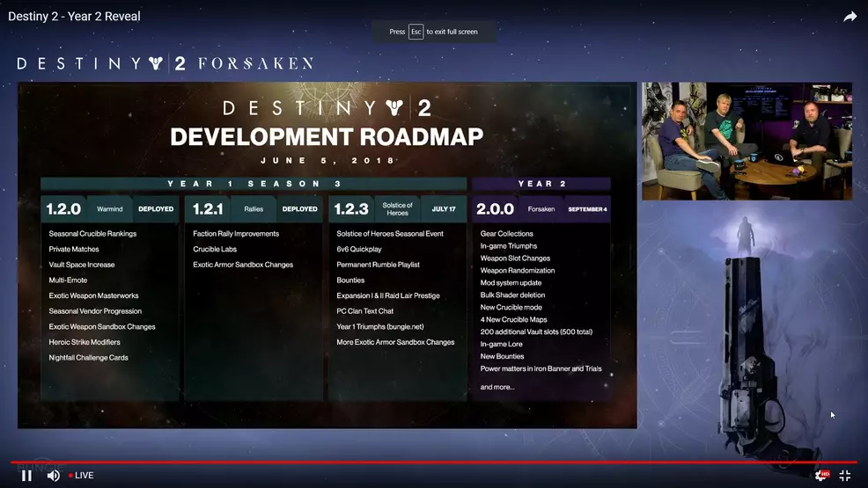Image resolution: width=868 pixels, height=488 pixels.
Task: Click the Destiny 2 Forsaken logo
Action: (165, 63)
